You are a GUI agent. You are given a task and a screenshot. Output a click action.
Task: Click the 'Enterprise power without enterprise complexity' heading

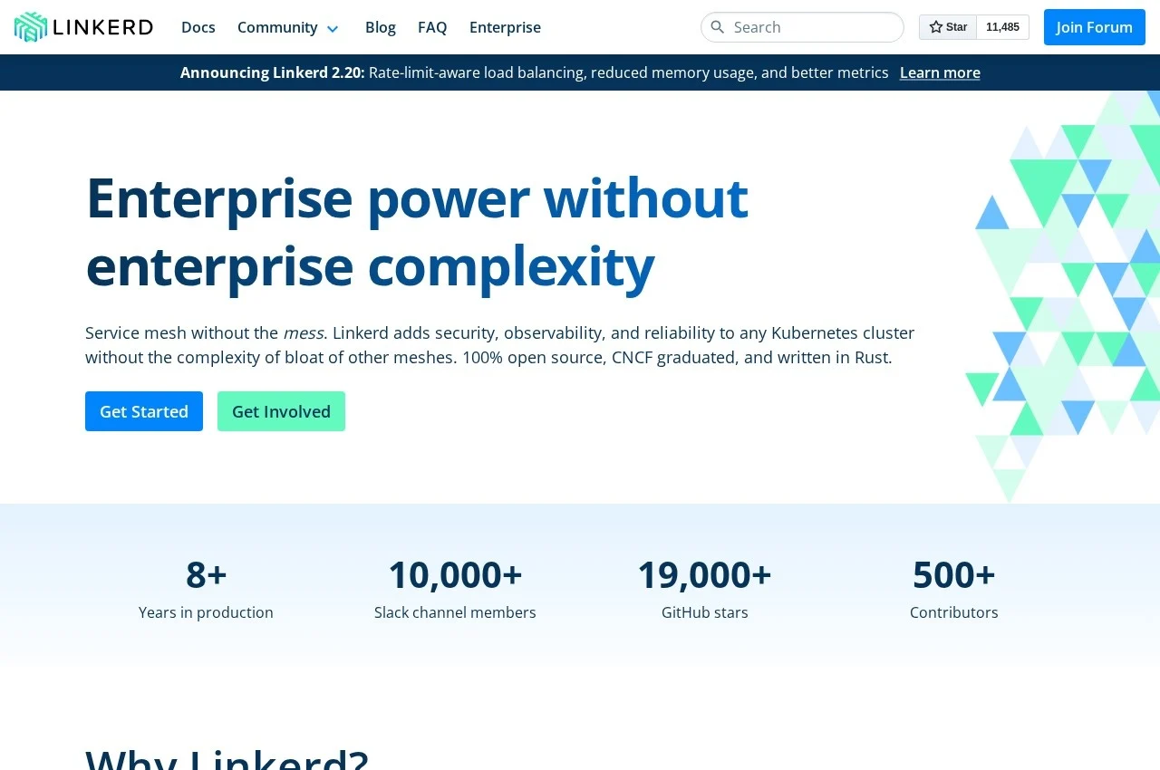[417, 232]
